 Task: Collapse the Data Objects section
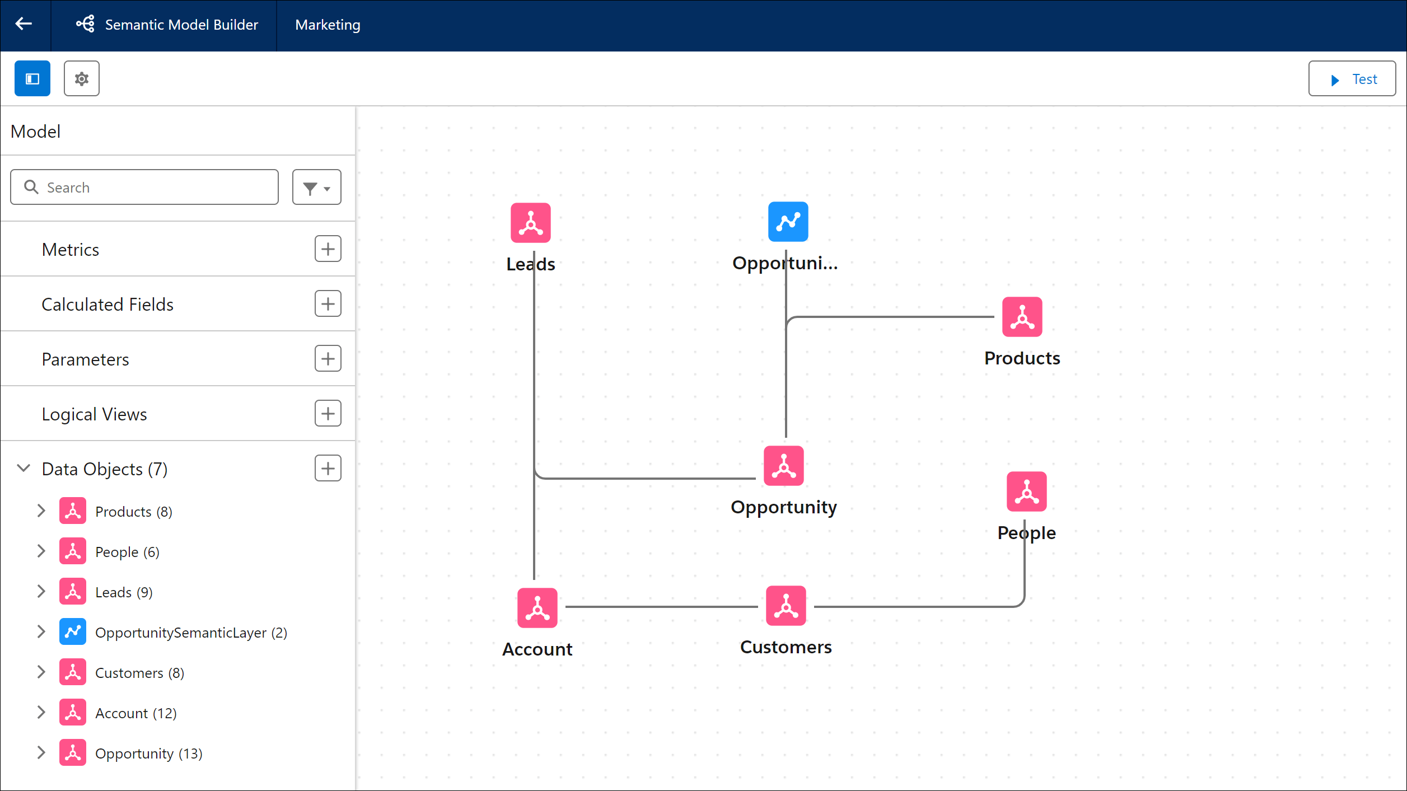24,469
